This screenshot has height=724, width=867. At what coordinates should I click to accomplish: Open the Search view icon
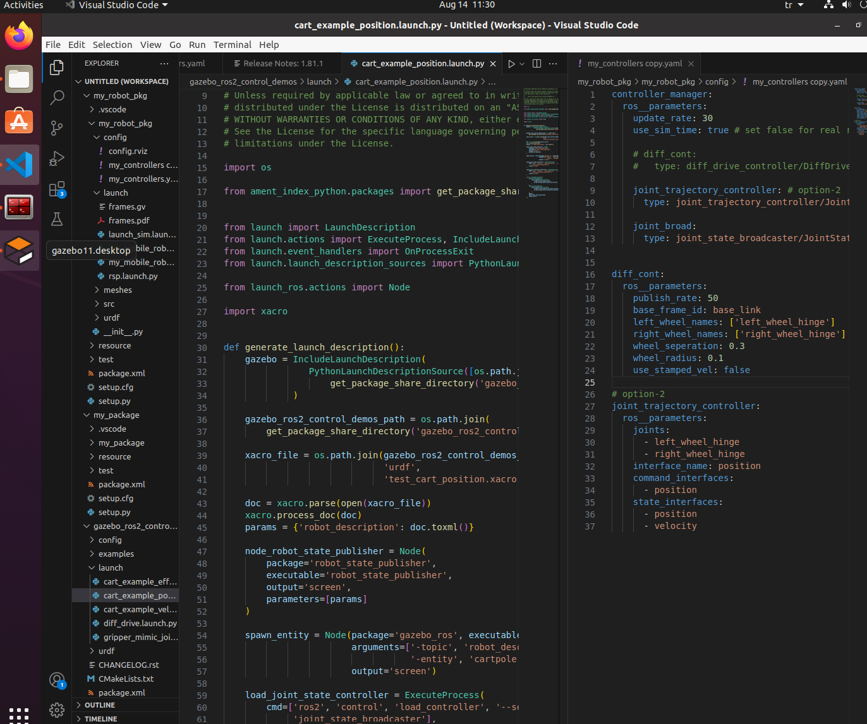coord(57,97)
